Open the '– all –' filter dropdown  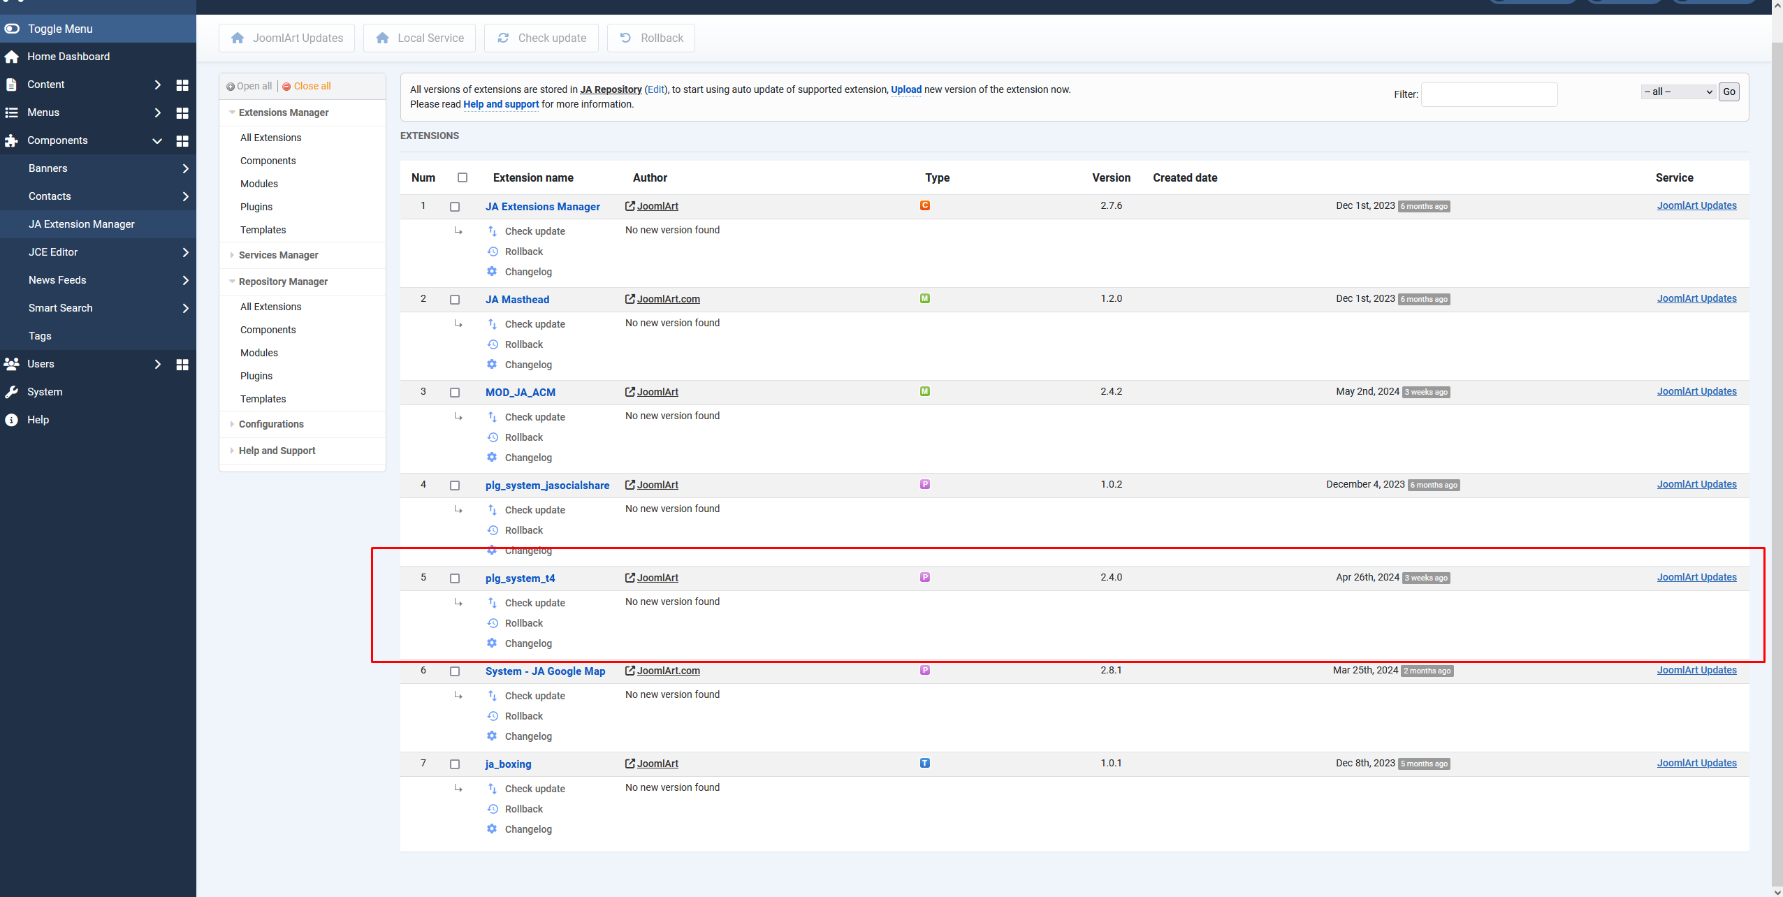[1677, 92]
